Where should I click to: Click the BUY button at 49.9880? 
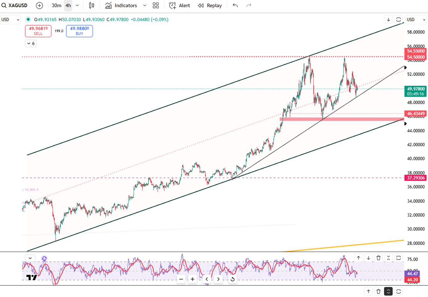click(79, 31)
